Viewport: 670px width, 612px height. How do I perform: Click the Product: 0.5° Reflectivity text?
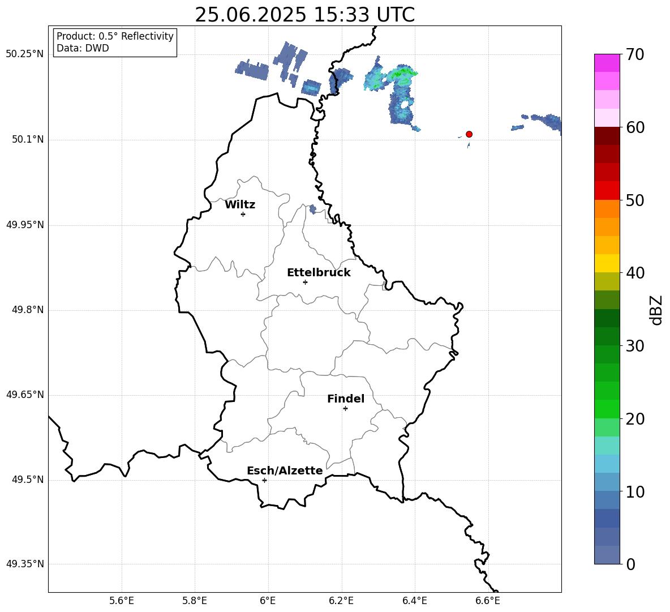coord(115,36)
